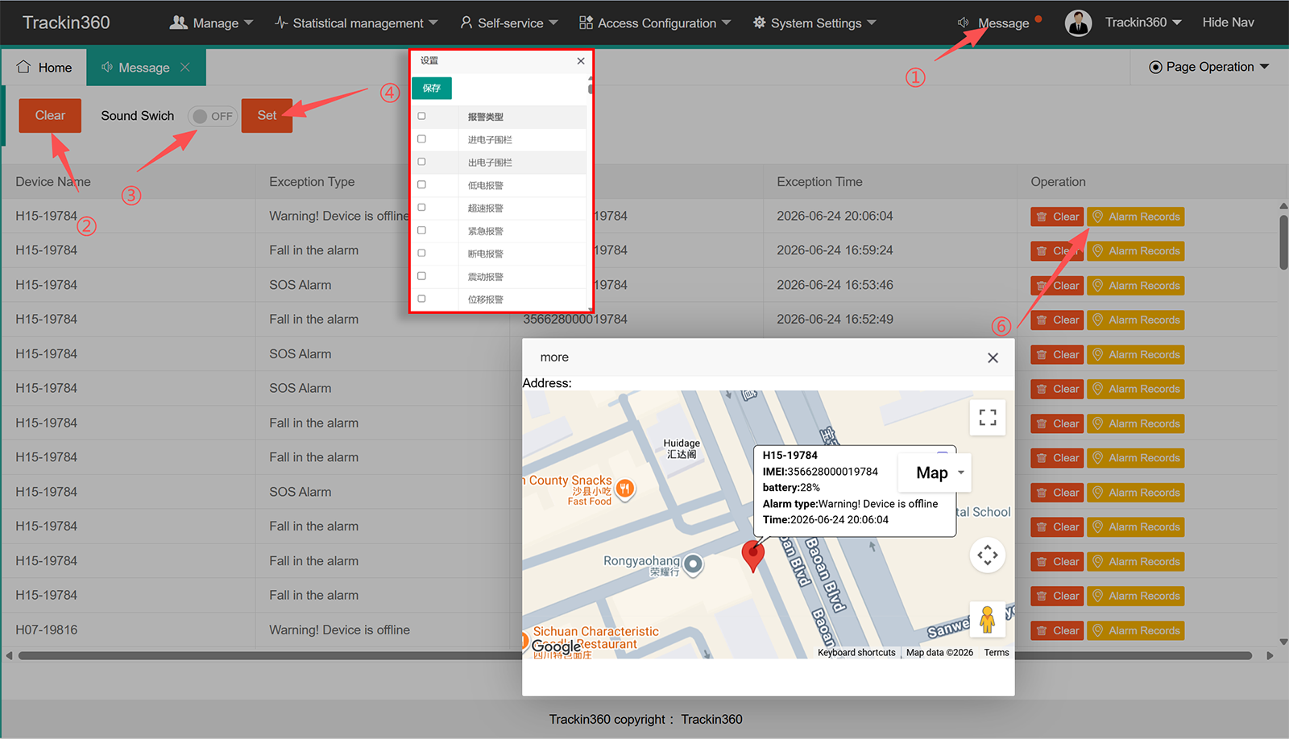Close the 'more' map popup
Screen dimensions: 1289x739
click(993, 357)
